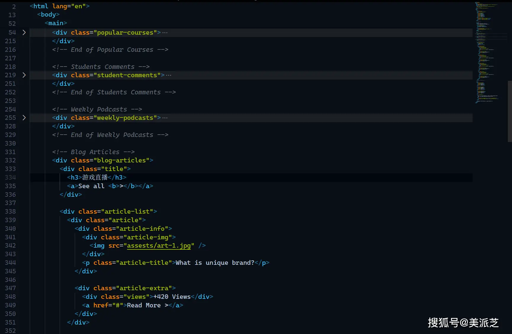Click the div class="title" line
The image size is (512, 334).
click(x=95, y=169)
